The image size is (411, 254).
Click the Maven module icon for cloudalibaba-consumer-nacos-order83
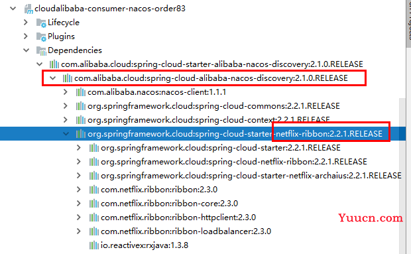pos(29,9)
